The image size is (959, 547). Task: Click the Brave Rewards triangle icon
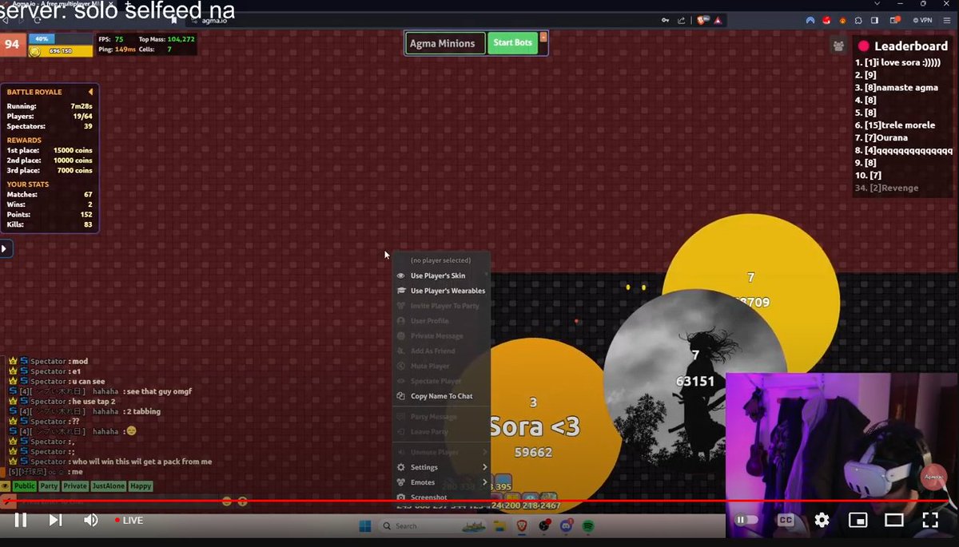(719, 20)
